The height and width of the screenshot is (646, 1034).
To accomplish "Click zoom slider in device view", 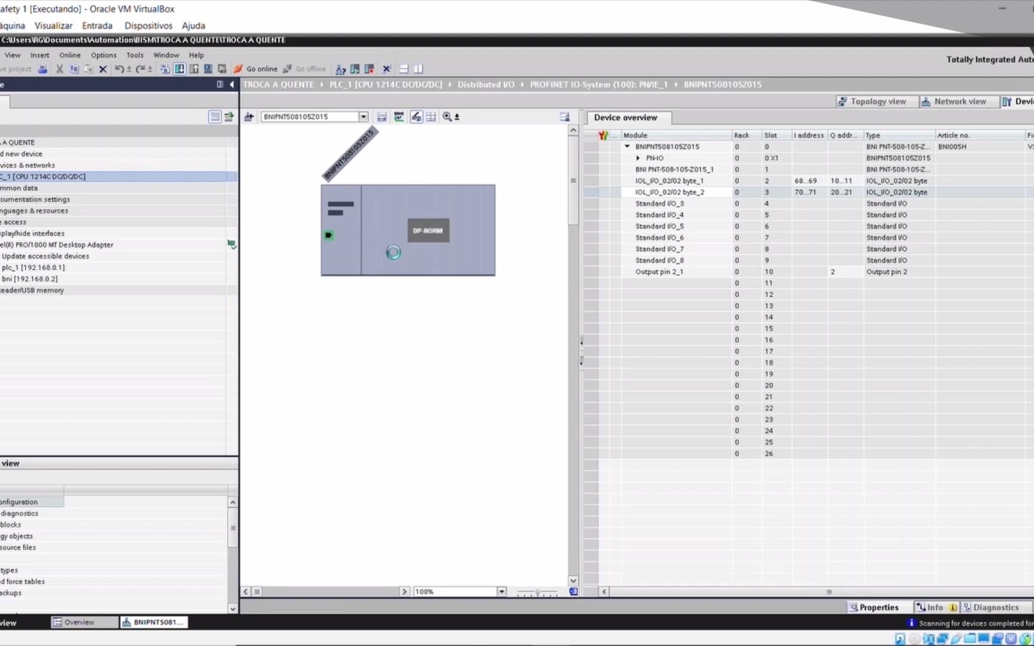I will coord(537,592).
